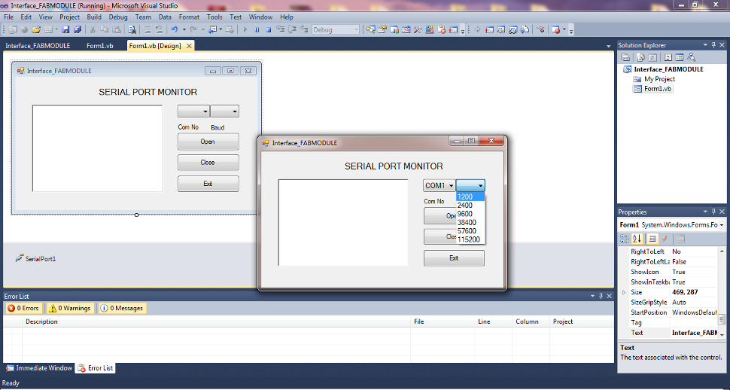730x390 pixels.
Task: Switch Properties panel to Categorized view
Action: click(625, 239)
